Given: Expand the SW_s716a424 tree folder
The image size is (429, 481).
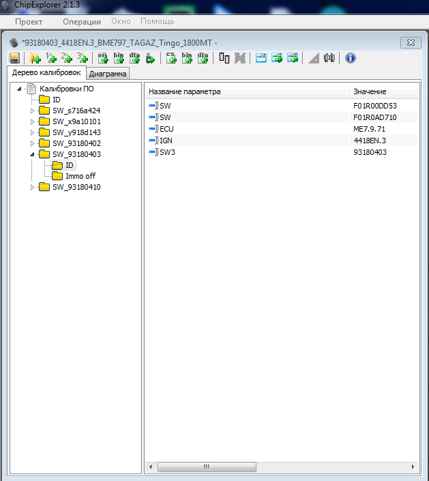Looking at the screenshot, I should click(32, 111).
